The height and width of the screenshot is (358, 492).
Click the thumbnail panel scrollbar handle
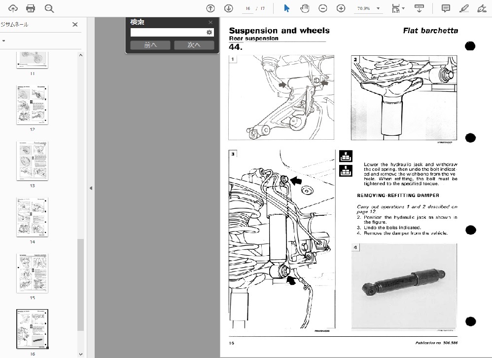[81, 285]
